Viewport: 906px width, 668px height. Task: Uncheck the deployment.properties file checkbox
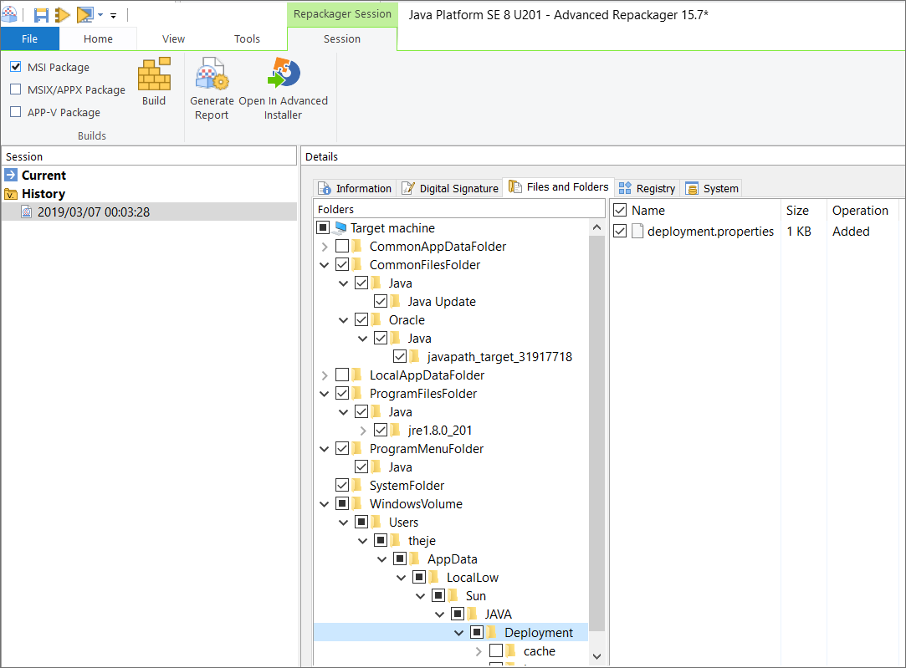click(620, 231)
